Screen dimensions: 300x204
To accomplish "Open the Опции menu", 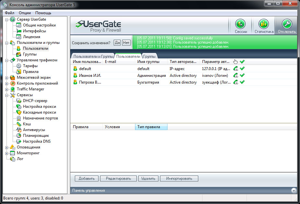I will tap(25, 13).
